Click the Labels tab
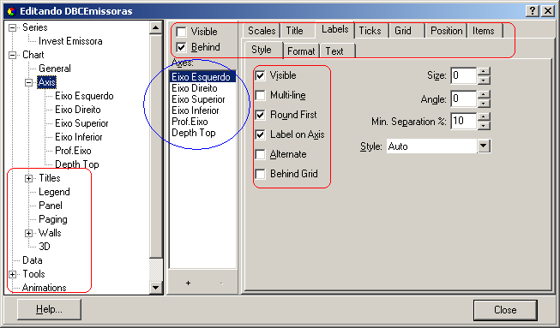The image size is (560, 328). coord(334,30)
